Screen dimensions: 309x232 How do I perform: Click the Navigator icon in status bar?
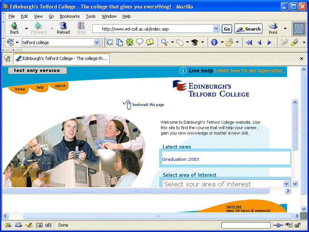[x=8, y=225]
